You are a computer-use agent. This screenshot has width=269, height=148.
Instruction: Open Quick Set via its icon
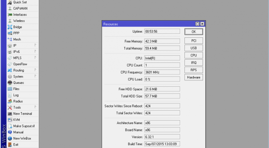10,2
